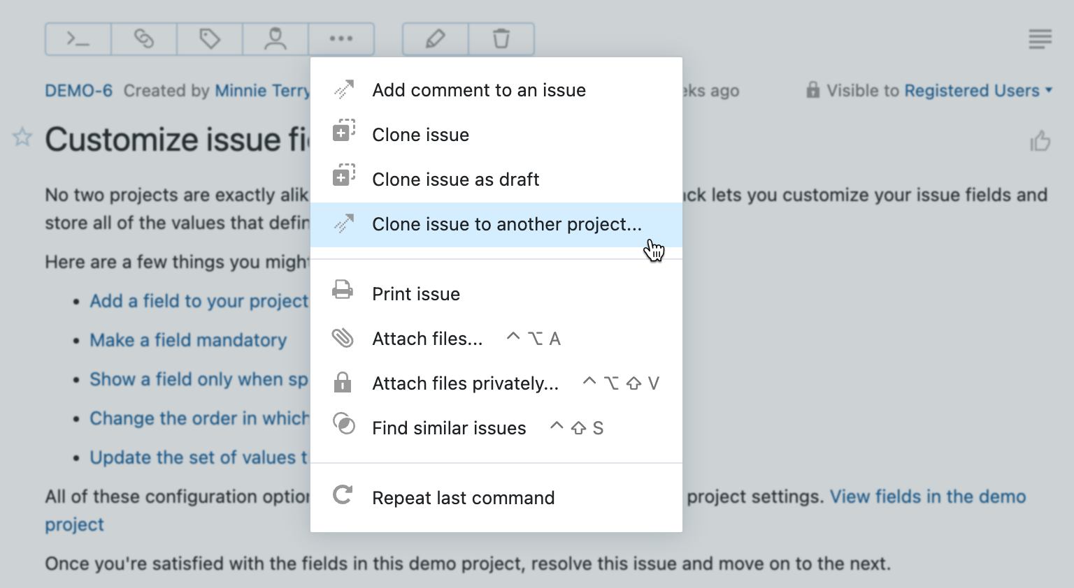Click the link issues icon
Image resolution: width=1074 pixels, height=588 pixels.
pos(143,39)
